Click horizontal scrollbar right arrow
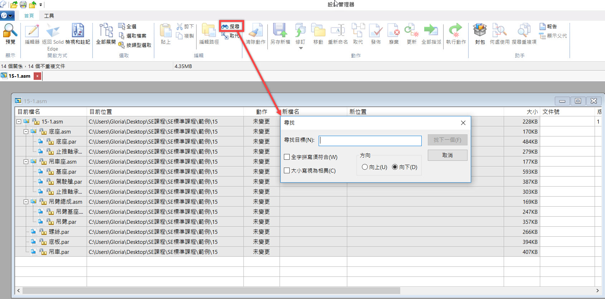This screenshot has height=299, width=605. tap(597, 290)
